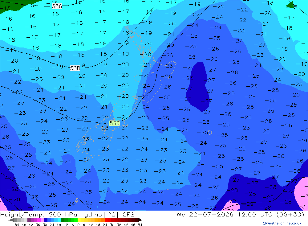Click the '42' legend scale value
The height and width of the screenshot is (226, 308).
126,225
